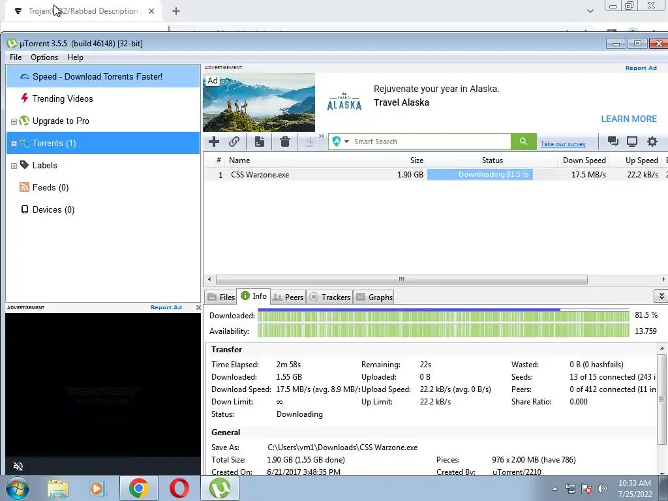
Task: Collapse the detailed info pane chevron
Action: coord(661,296)
